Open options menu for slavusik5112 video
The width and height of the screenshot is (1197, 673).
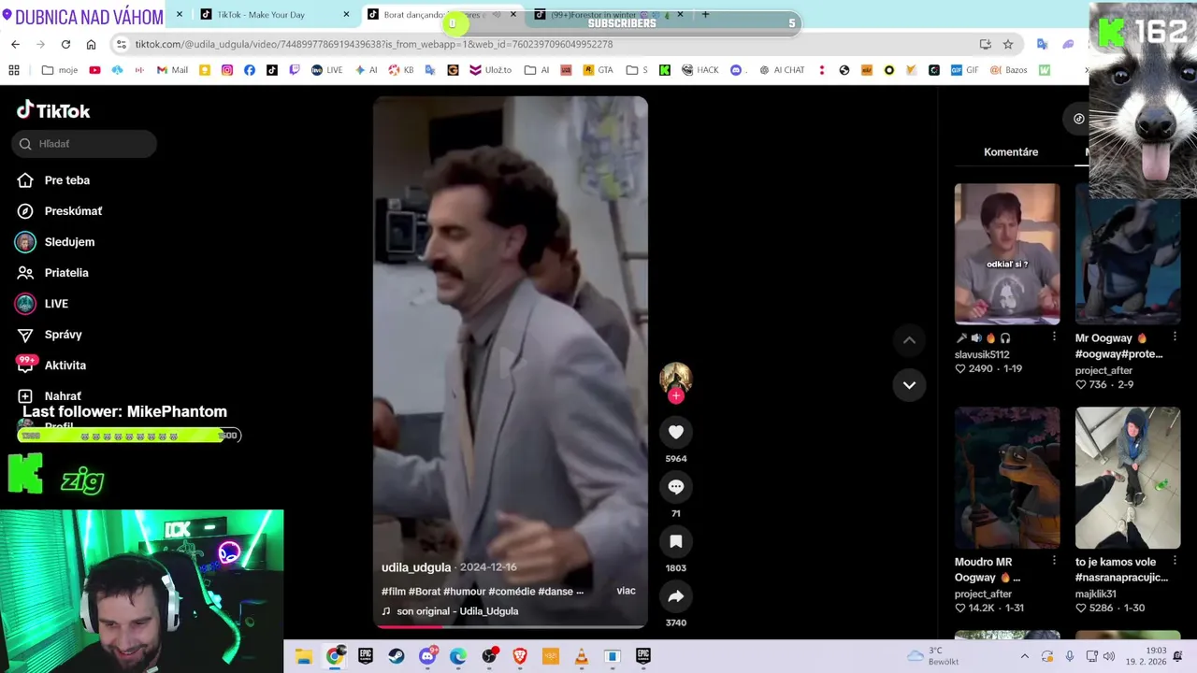[1054, 337]
